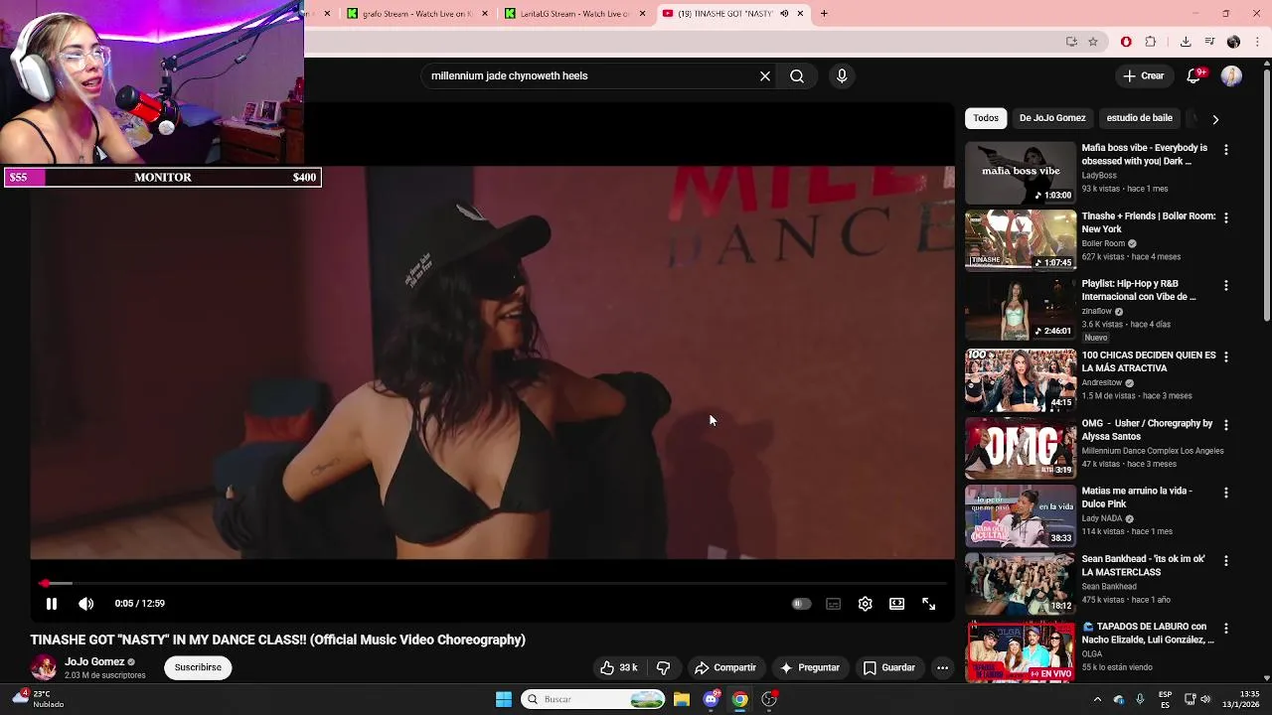The image size is (1272, 715).
Task: Open options for OMG Usher video
Action: click(1225, 425)
